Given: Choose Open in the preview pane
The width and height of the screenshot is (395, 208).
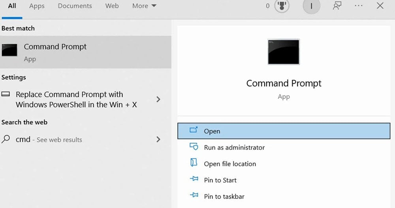Looking at the screenshot, I should coord(284,131).
